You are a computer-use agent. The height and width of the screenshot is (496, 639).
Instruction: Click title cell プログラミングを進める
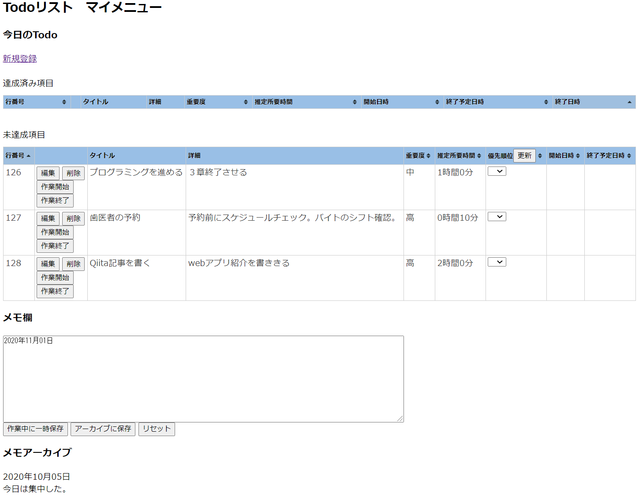(x=136, y=172)
